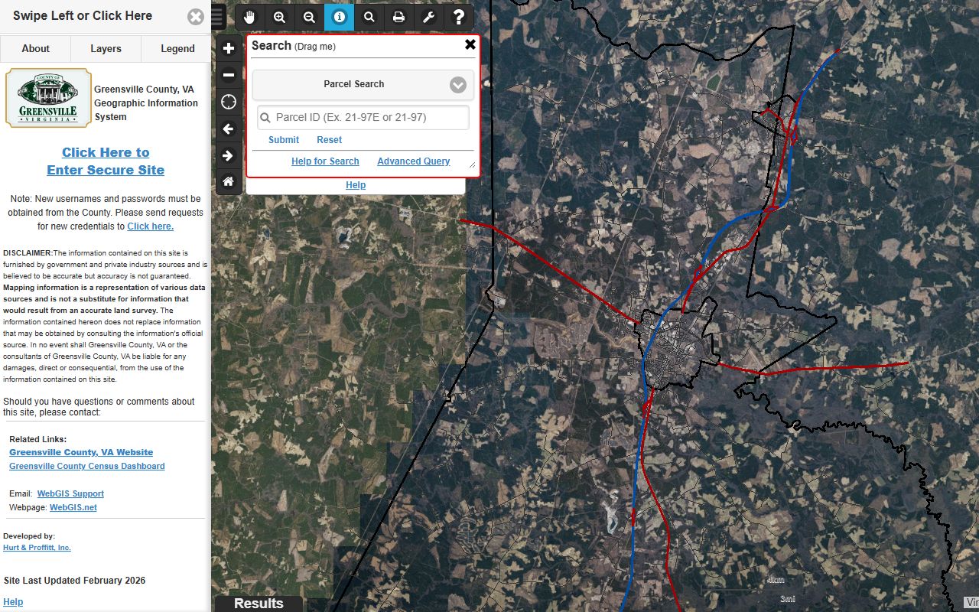This screenshot has height=612, width=979.
Task: Open Hurt & Proffitt, Inc. link
Action: [x=37, y=548]
